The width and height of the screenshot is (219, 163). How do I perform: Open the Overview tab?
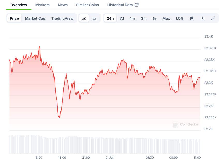pyautogui.click(x=19, y=5)
